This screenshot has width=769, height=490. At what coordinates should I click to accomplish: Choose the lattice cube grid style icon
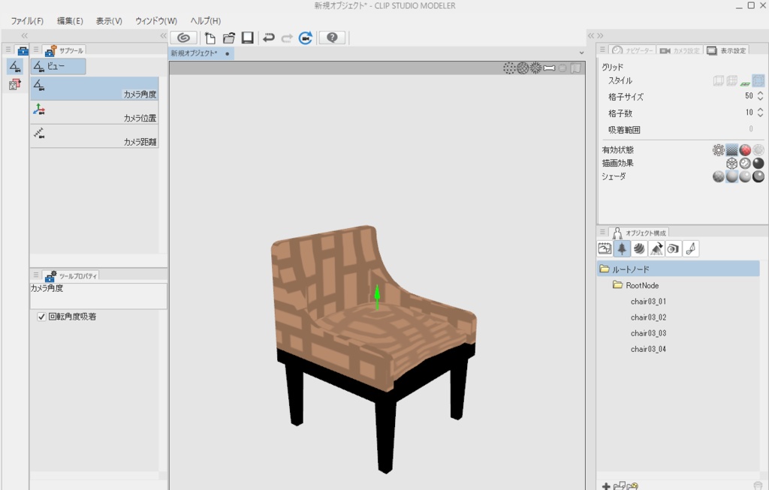(x=731, y=81)
